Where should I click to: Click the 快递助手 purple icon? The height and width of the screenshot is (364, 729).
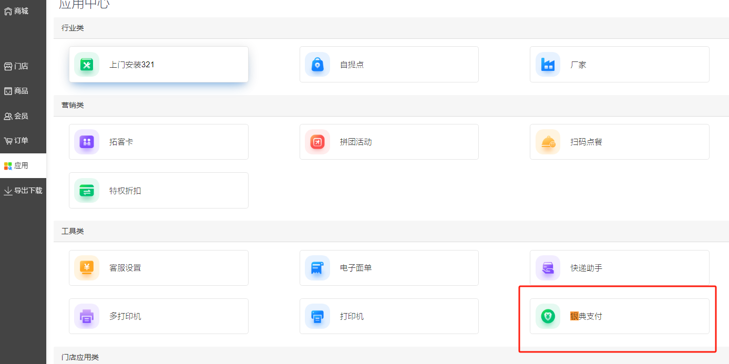548,268
